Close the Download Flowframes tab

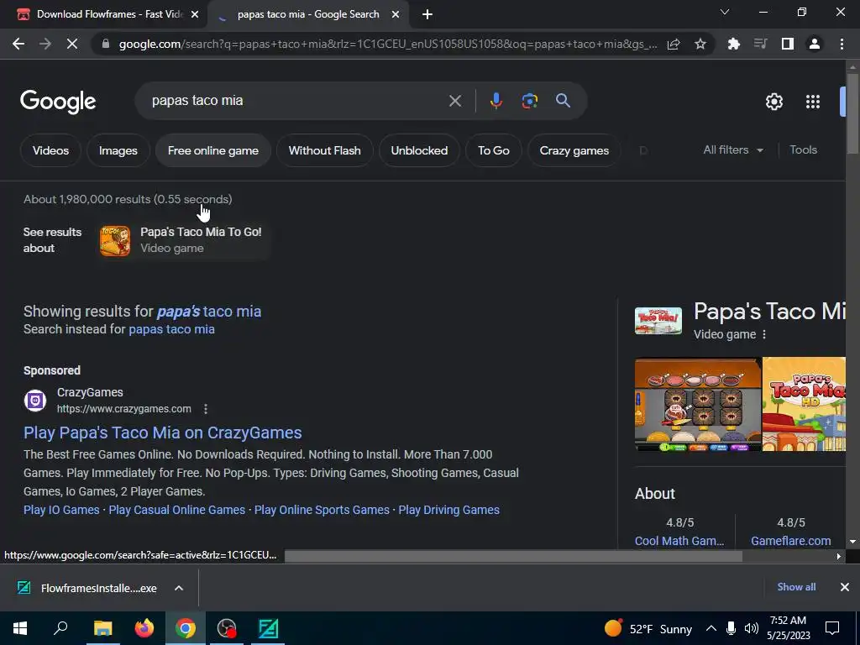point(194,14)
